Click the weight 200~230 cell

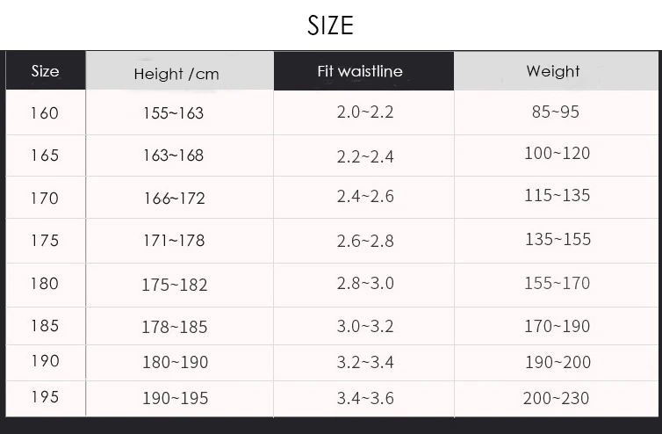[x=557, y=398]
